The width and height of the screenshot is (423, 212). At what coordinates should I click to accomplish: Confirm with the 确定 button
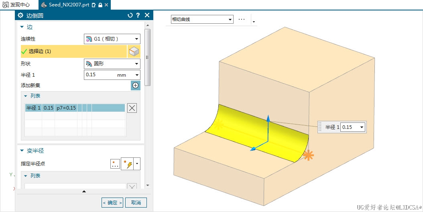click(112, 202)
